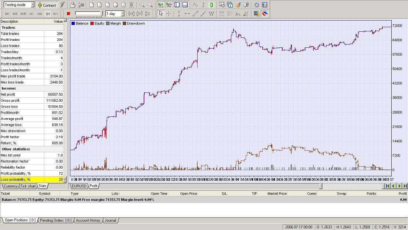Viewport: 408px width, 230px height.
Task: Toggle chart auto-scroll icon
Action: pos(161,5)
